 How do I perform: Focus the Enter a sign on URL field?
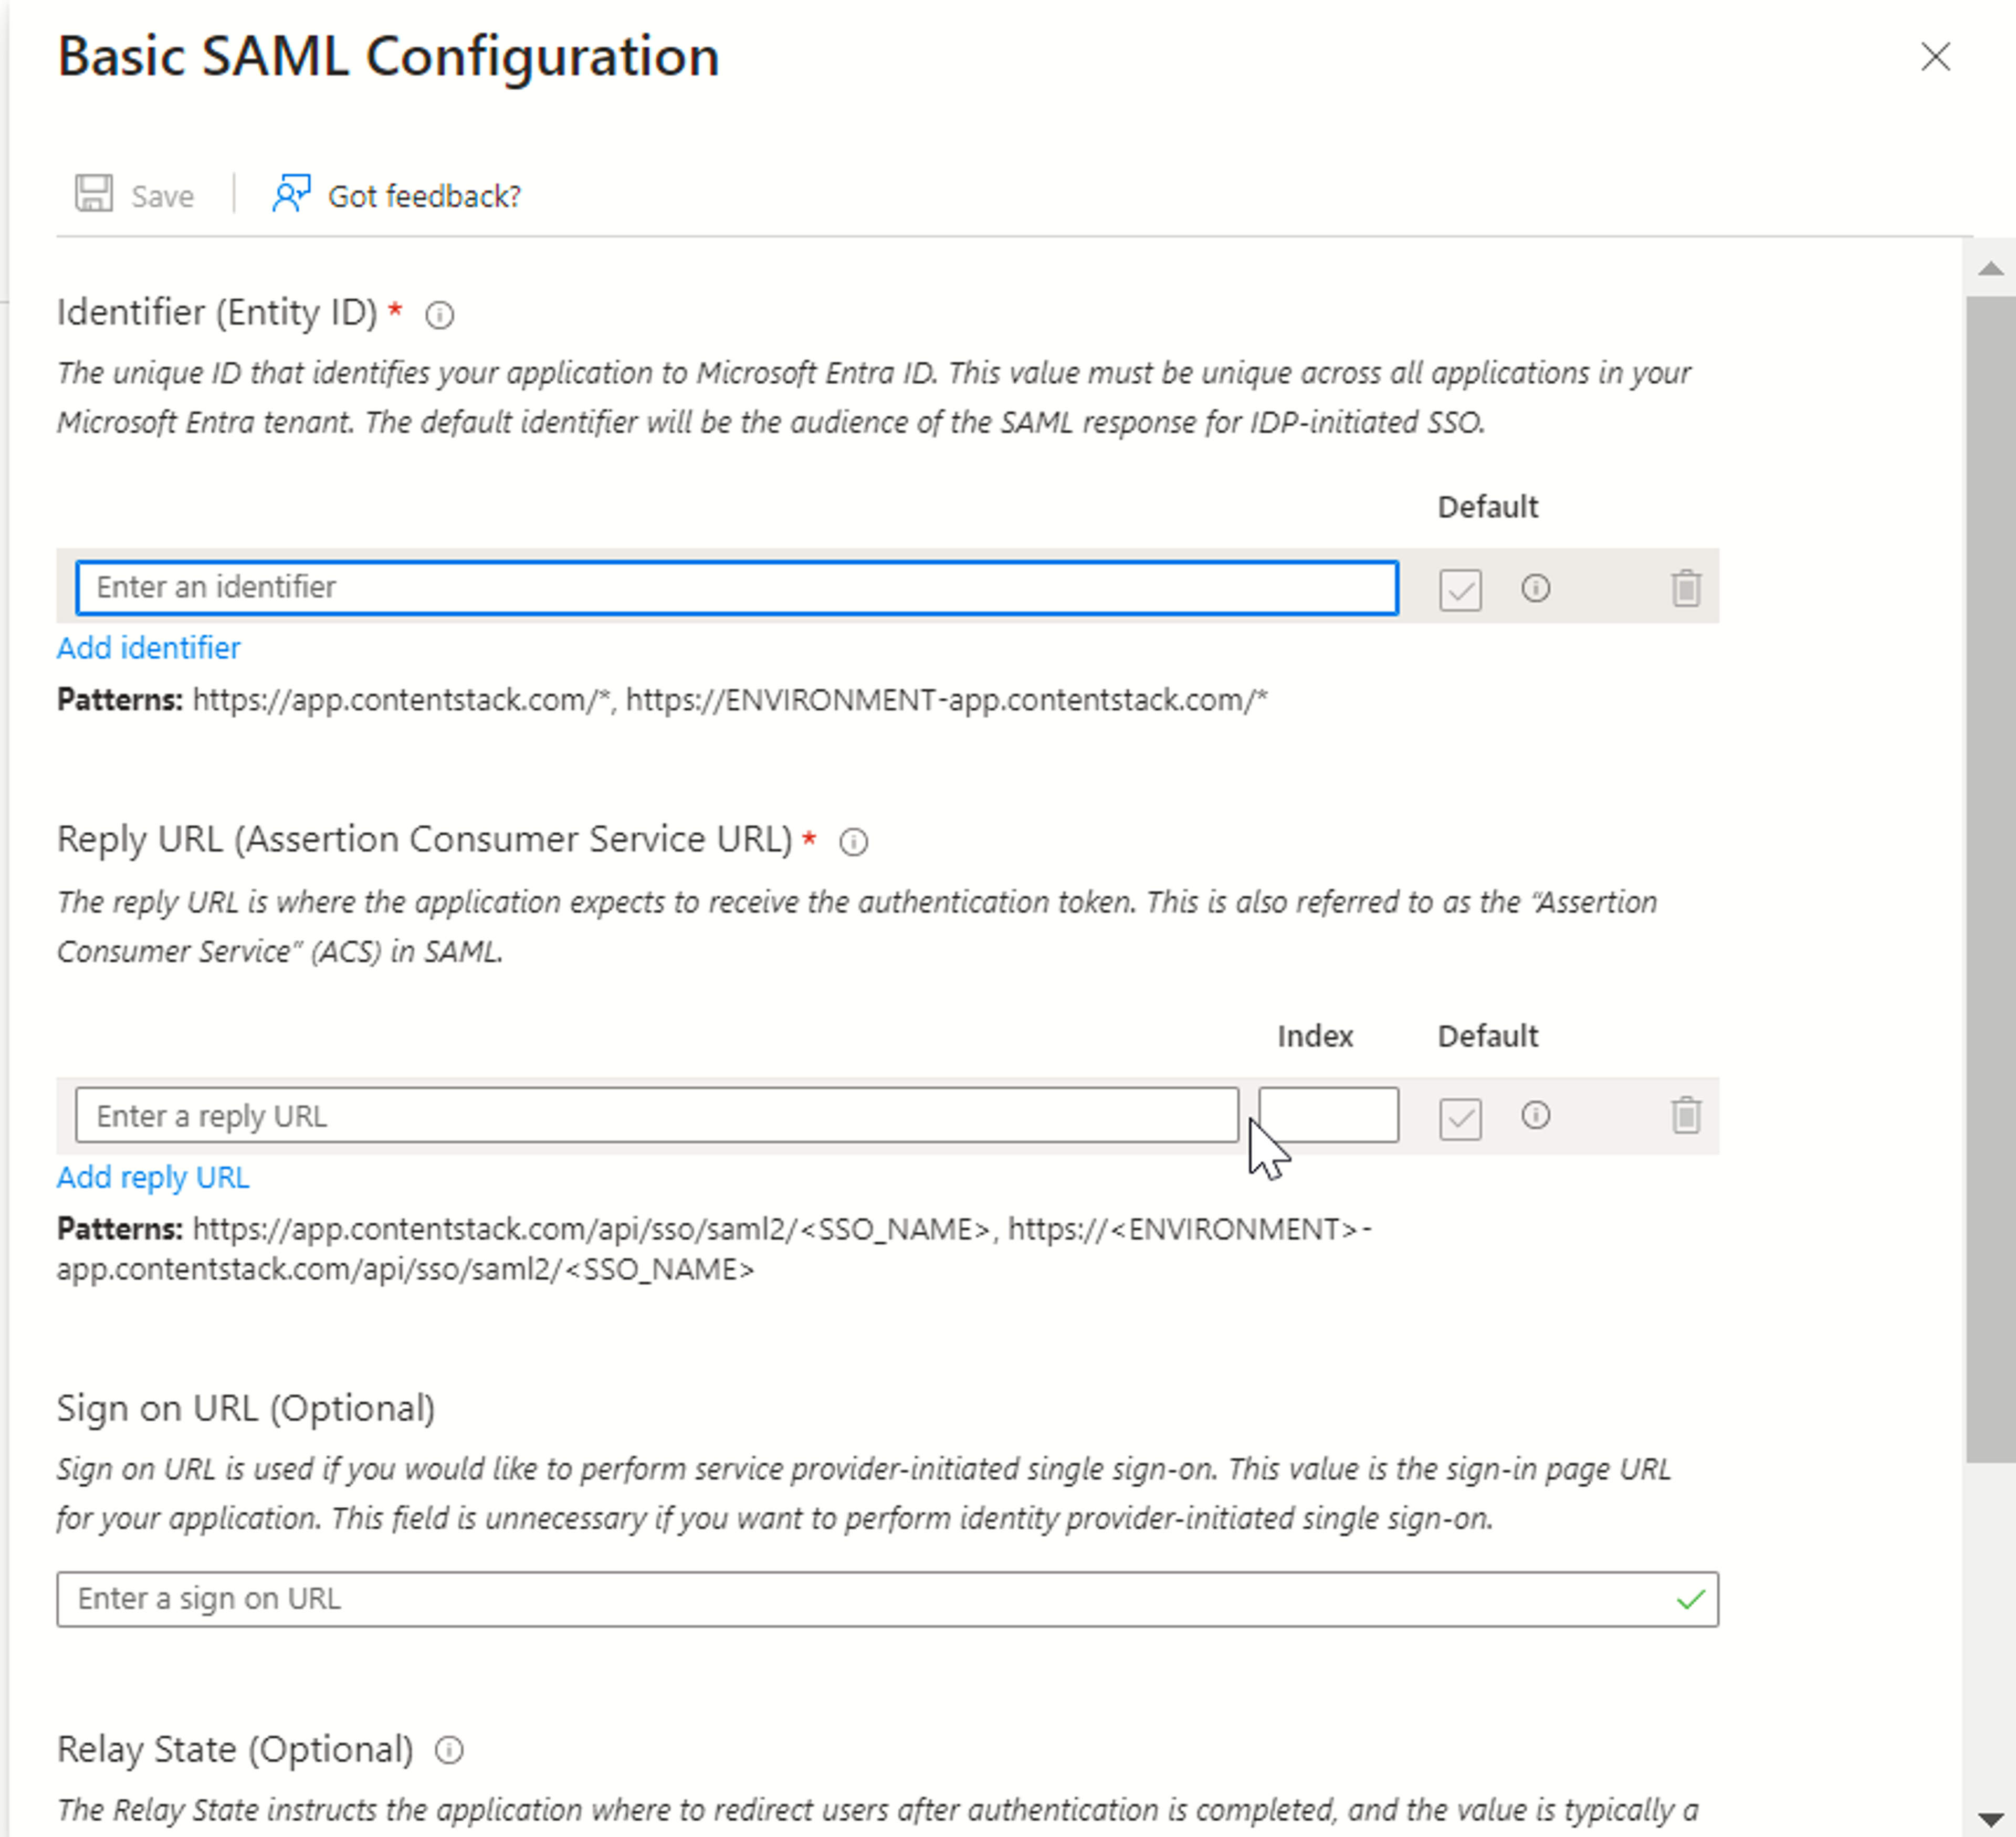click(887, 1599)
